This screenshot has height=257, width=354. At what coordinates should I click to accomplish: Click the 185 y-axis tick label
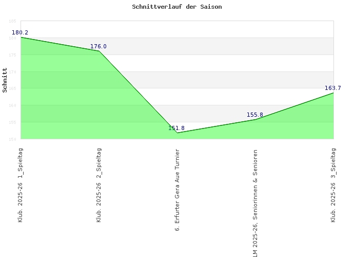(12, 22)
